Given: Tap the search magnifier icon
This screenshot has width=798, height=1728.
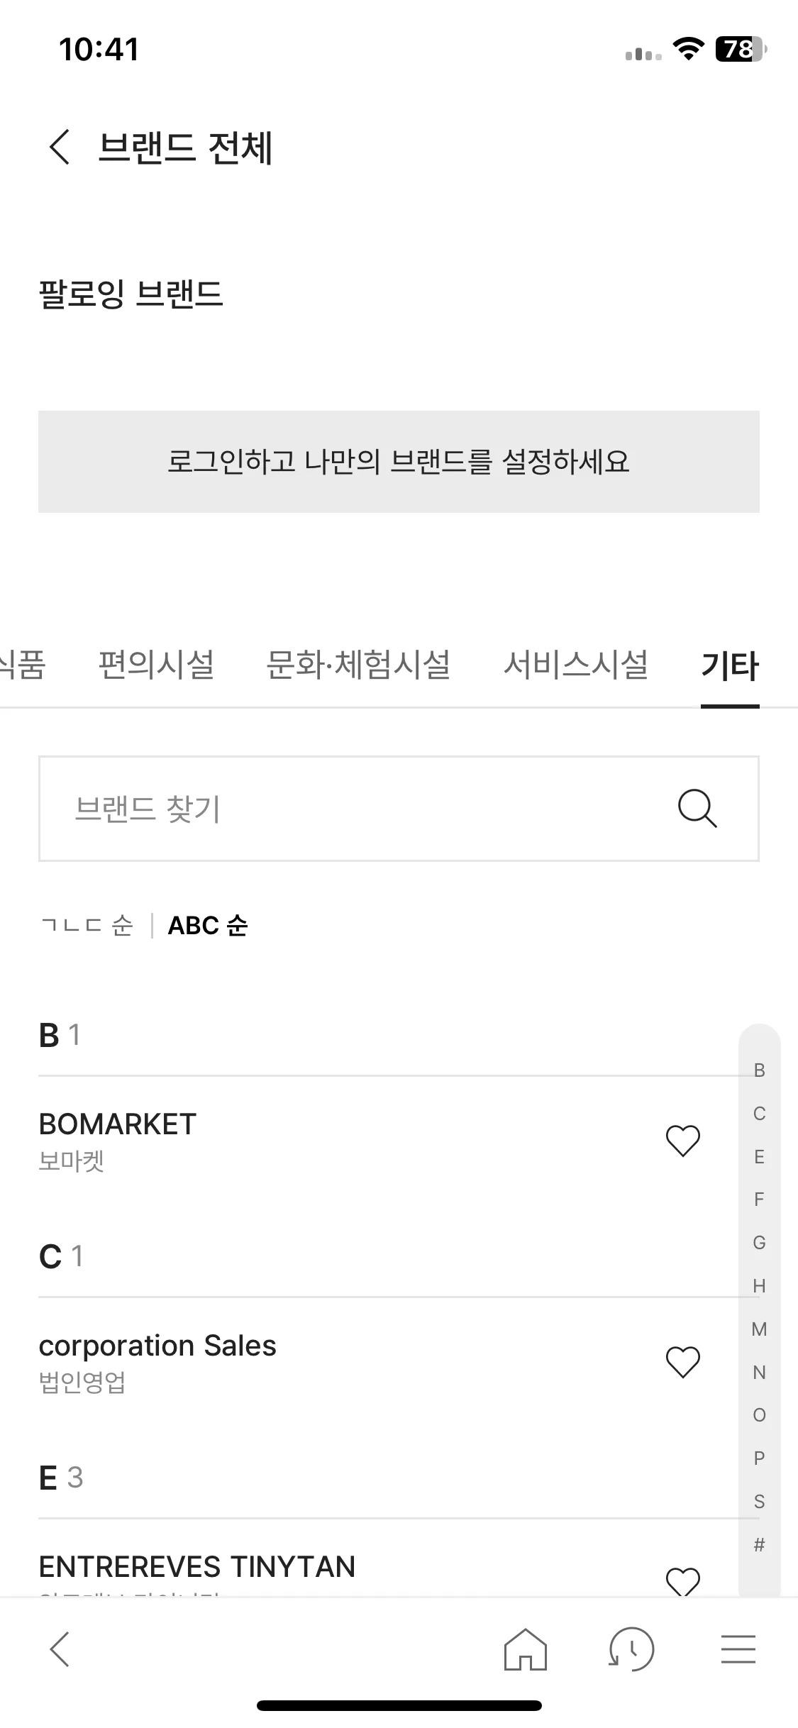Looking at the screenshot, I should pos(697,808).
